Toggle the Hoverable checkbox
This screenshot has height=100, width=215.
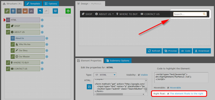click(168, 88)
